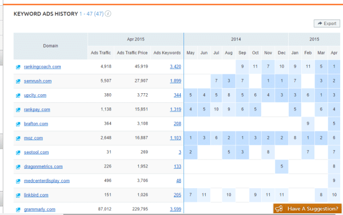
Task: Select semrush.com August position cell 3
Action: [229, 81]
